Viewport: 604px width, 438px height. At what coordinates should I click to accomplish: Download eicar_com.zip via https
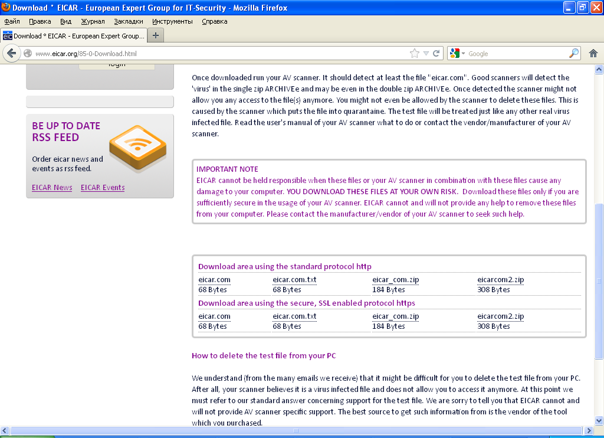396,316
